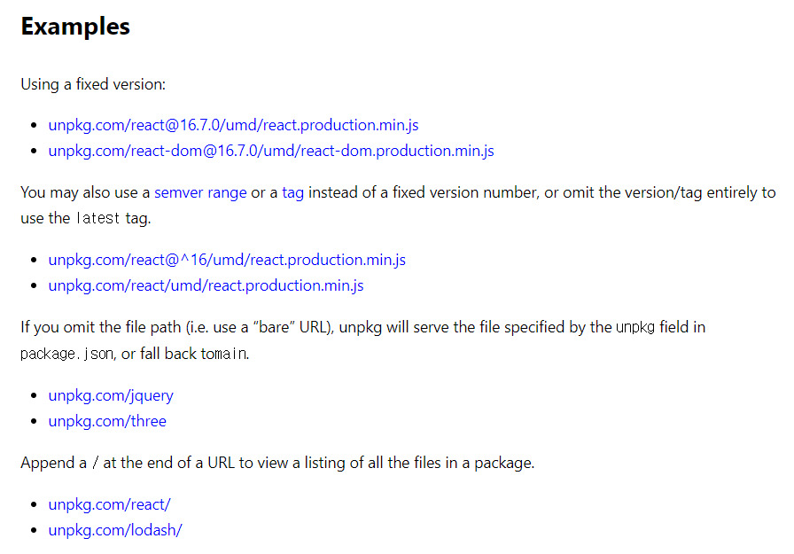Click the 'You may also use a' text
794x554 pixels.
85,192
